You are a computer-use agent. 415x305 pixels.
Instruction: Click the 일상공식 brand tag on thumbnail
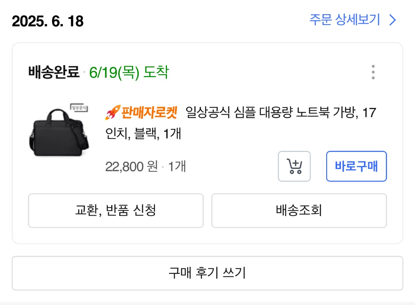point(79,108)
